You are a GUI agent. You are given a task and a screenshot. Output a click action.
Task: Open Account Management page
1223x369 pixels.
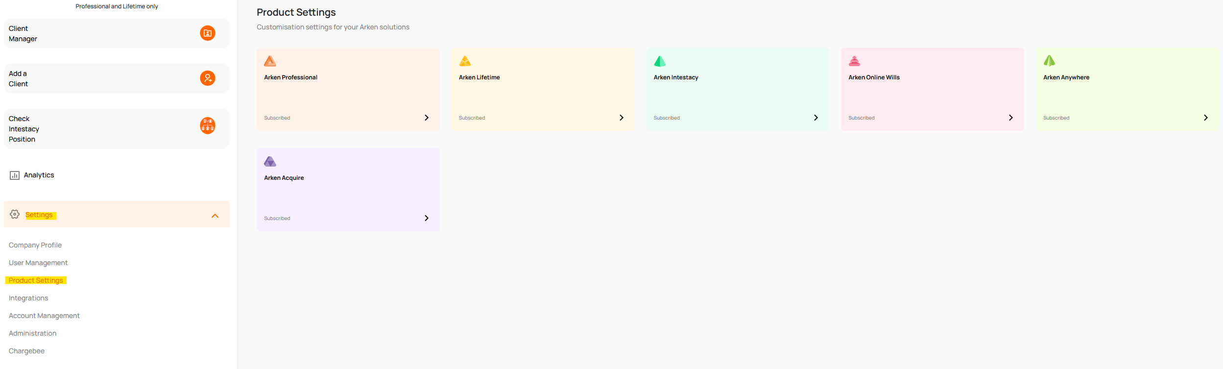click(44, 316)
